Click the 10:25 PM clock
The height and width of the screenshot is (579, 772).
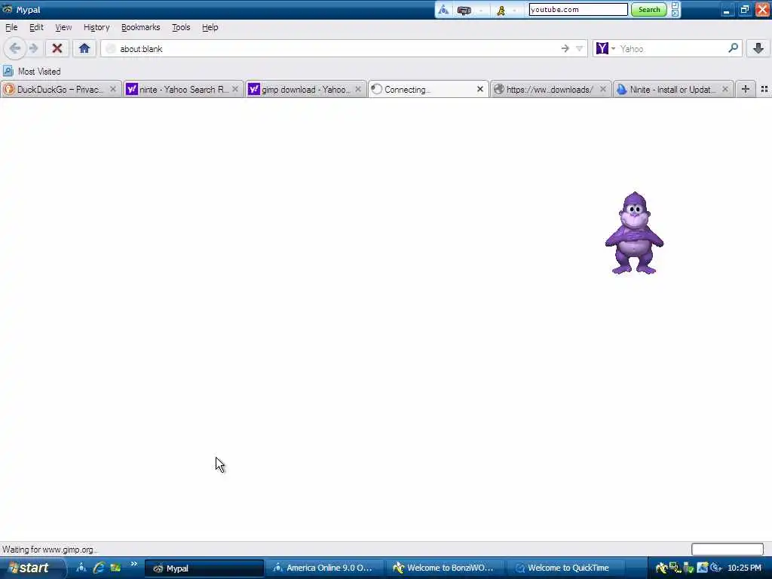[744, 568]
